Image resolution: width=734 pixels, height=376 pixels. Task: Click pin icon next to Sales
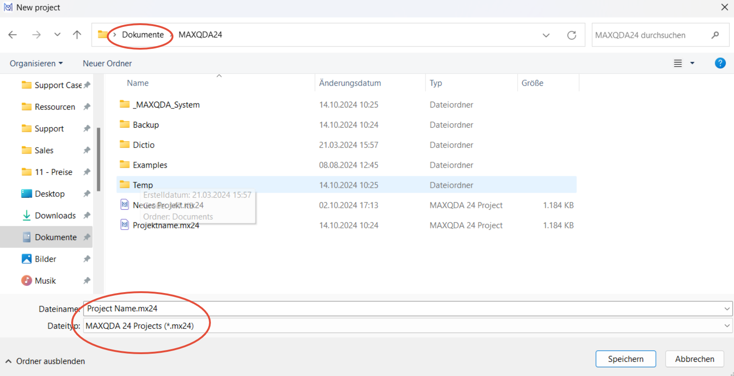[87, 150]
